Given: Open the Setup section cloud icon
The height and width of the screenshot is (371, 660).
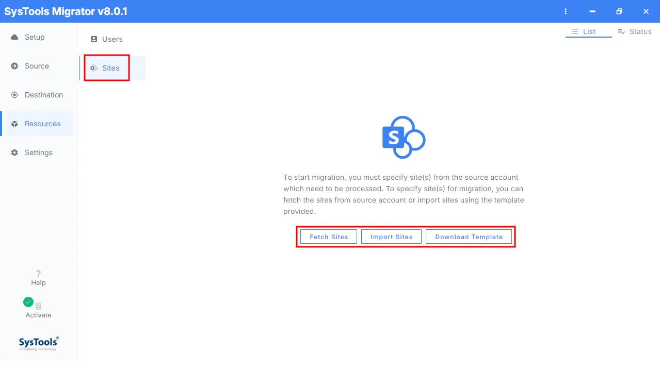Looking at the screenshot, I should 14,37.
